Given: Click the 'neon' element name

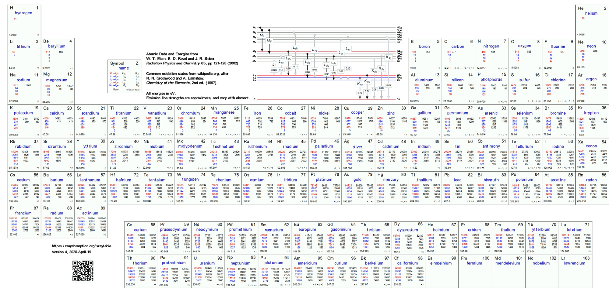Looking at the screenshot, I should [x=591, y=46].
